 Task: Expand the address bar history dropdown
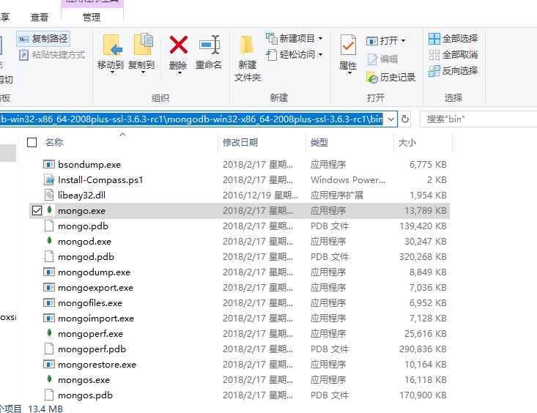(x=391, y=119)
